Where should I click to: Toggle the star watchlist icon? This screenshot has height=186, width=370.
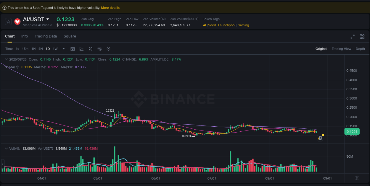[8, 21]
